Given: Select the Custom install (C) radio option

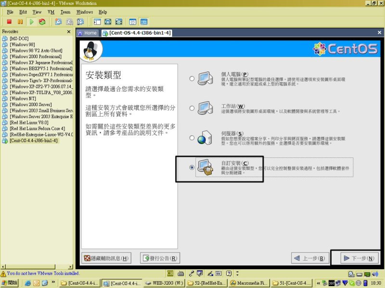Looking at the screenshot, I should click(192, 168).
